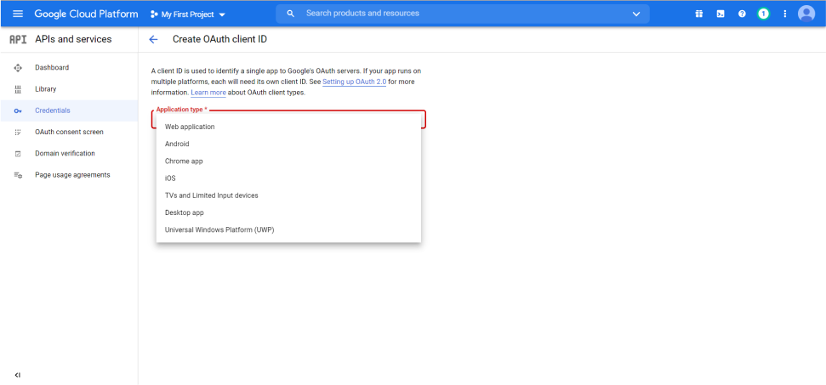826x385 pixels.
Task: Choose TVs and Limited Input devices
Action: point(288,195)
